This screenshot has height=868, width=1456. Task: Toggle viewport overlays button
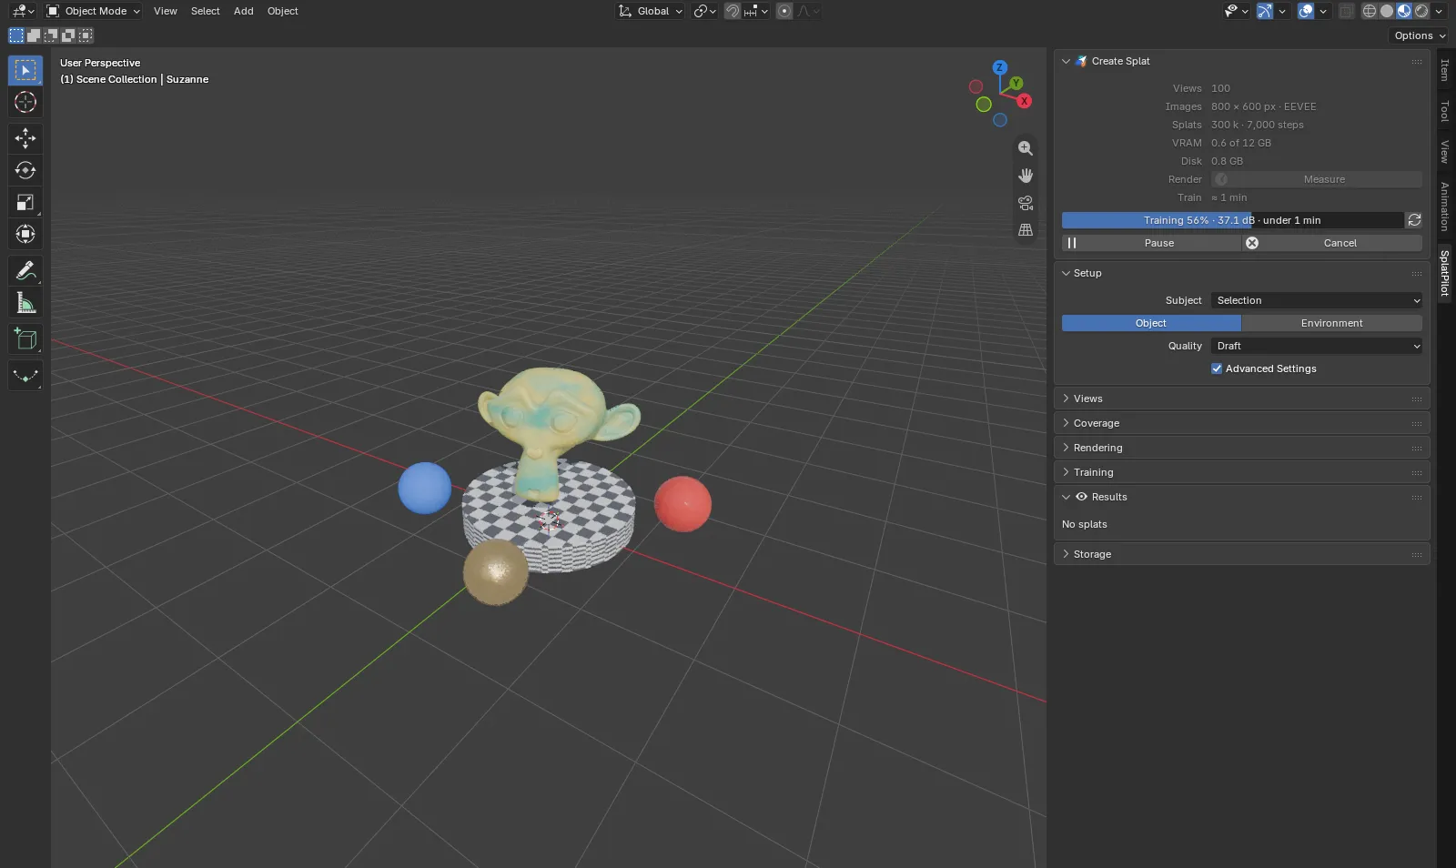pos(1306,11)
